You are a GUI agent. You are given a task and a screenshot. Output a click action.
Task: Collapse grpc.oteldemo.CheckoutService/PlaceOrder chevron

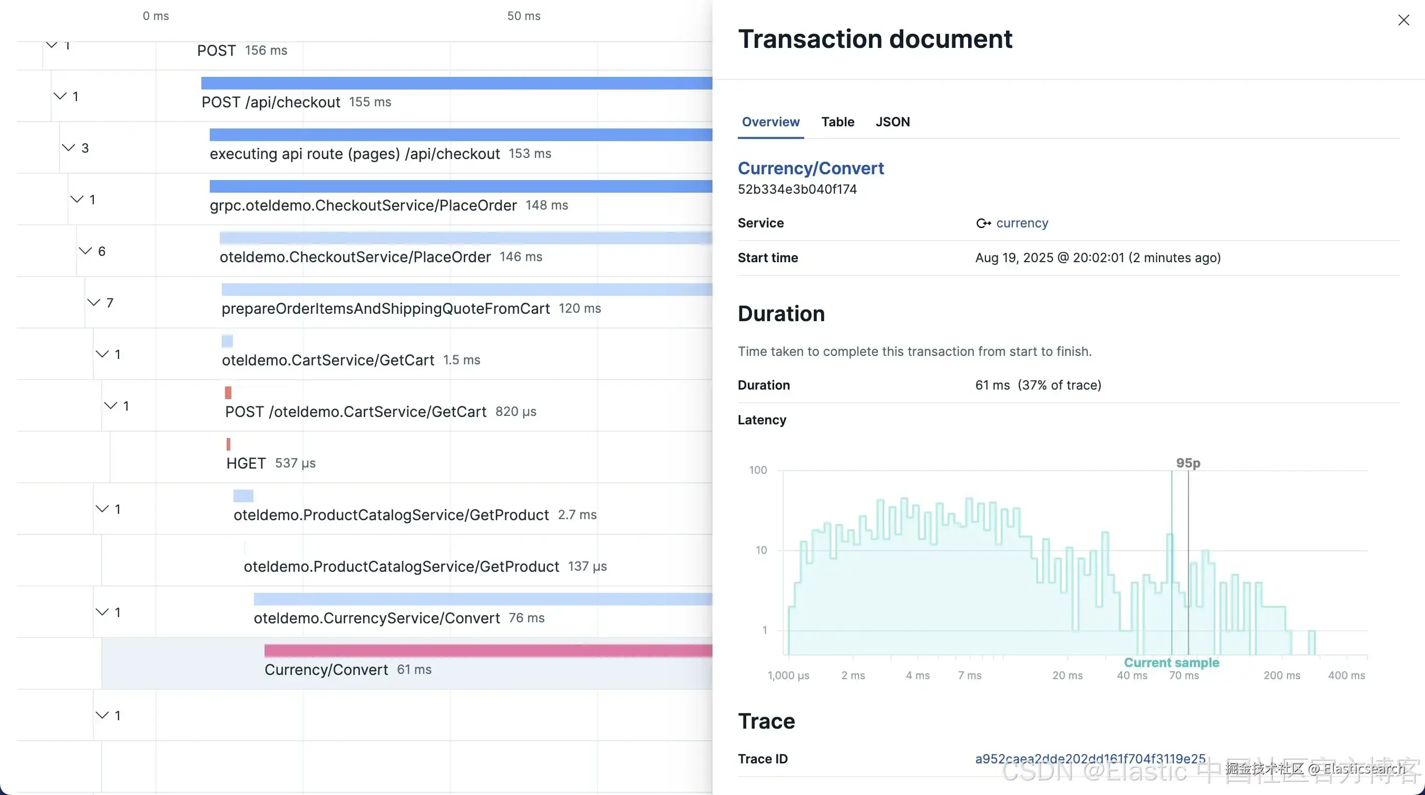[77, 199]
